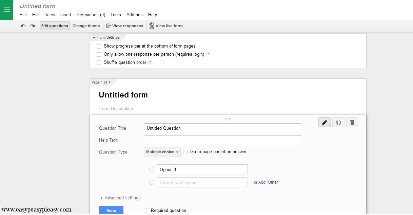
Task: Toggle Shuffle question order checkbox
Action: point(99,62)
